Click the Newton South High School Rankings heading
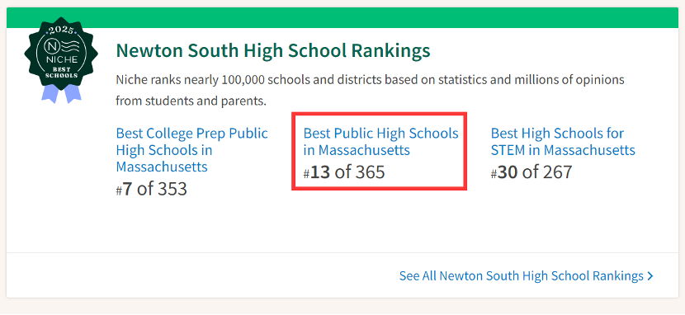Image resolution: width=685 pixels, height=315 pixels. (273, 51)
